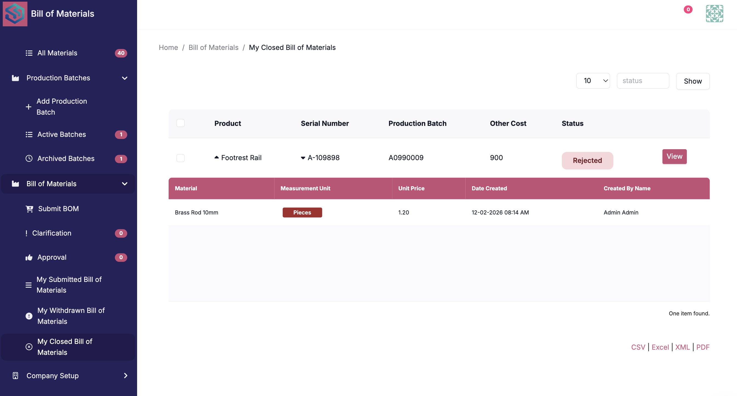
Task: Check the Footrest Rail row checkbox
Action: [x=180, y=158]
